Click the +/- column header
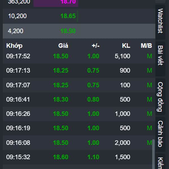 coord(95,46)
